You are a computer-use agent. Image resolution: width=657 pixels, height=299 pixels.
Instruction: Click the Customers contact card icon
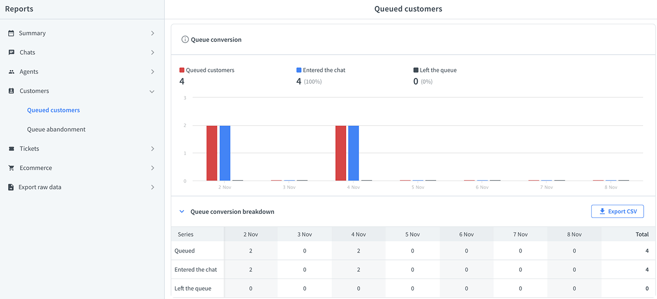pos(11,91)
